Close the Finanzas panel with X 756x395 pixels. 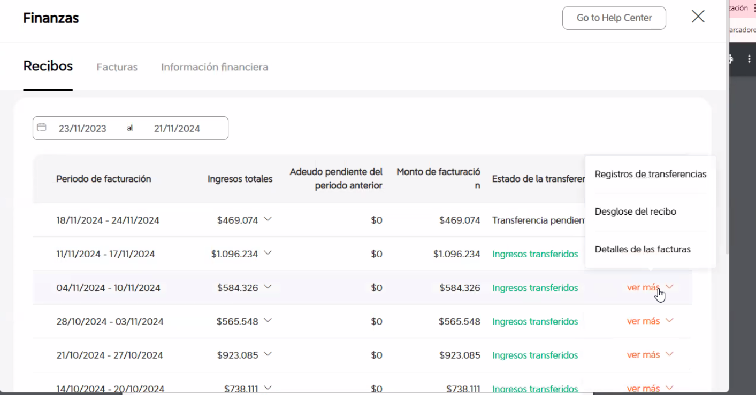pos(698,17)
